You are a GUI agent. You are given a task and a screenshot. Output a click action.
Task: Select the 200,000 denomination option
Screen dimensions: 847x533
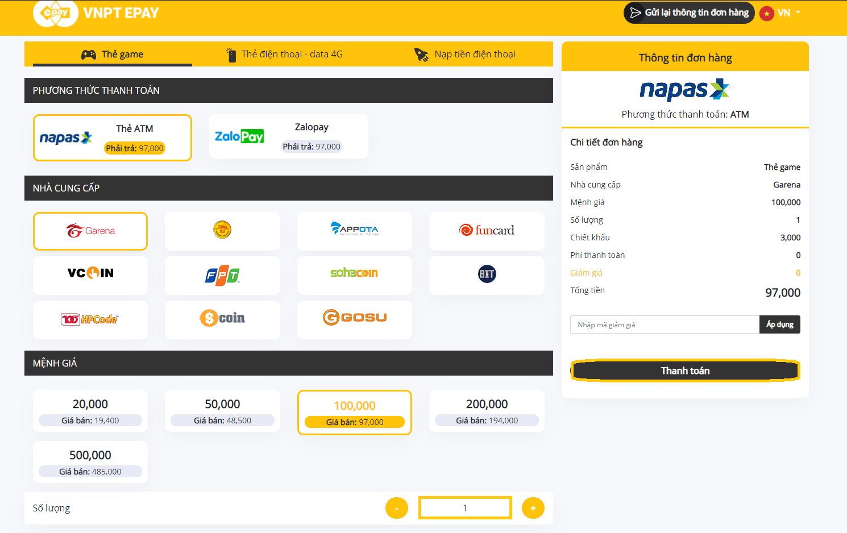(x=487, y=411)
